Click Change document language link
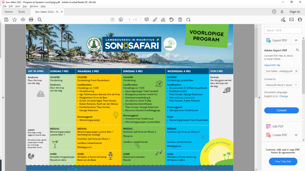The width and height of the screenshot is (305, 171). click(284, 96)
